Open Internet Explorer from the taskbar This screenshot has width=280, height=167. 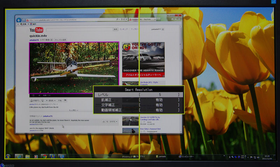[18, 156]
